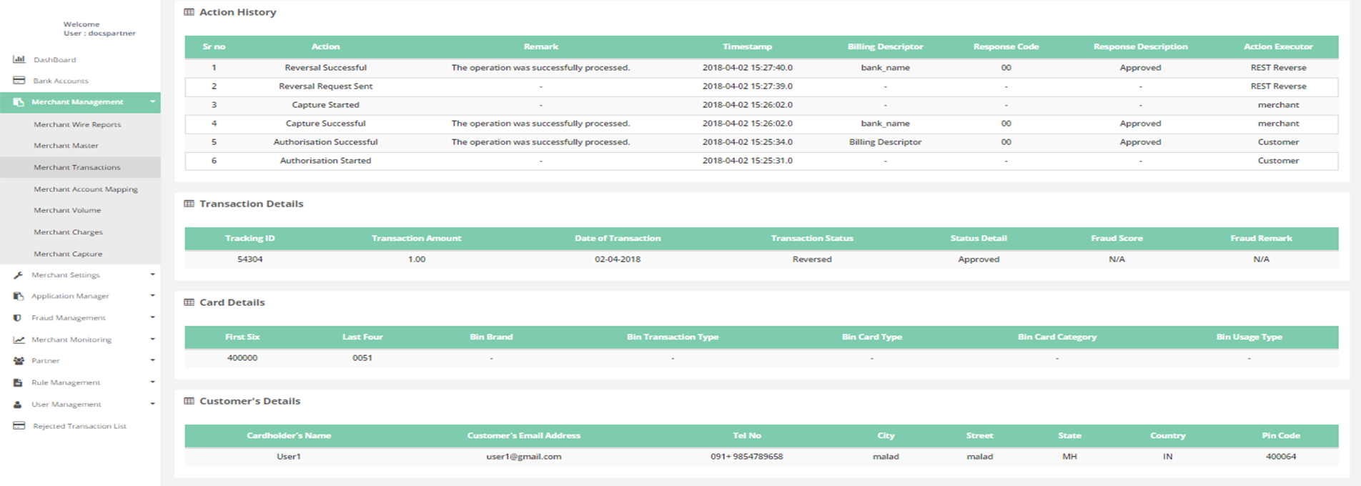Click the Tracking ID value 54304
Viewport: 1361px width, 486px height.
coord(249,259)
